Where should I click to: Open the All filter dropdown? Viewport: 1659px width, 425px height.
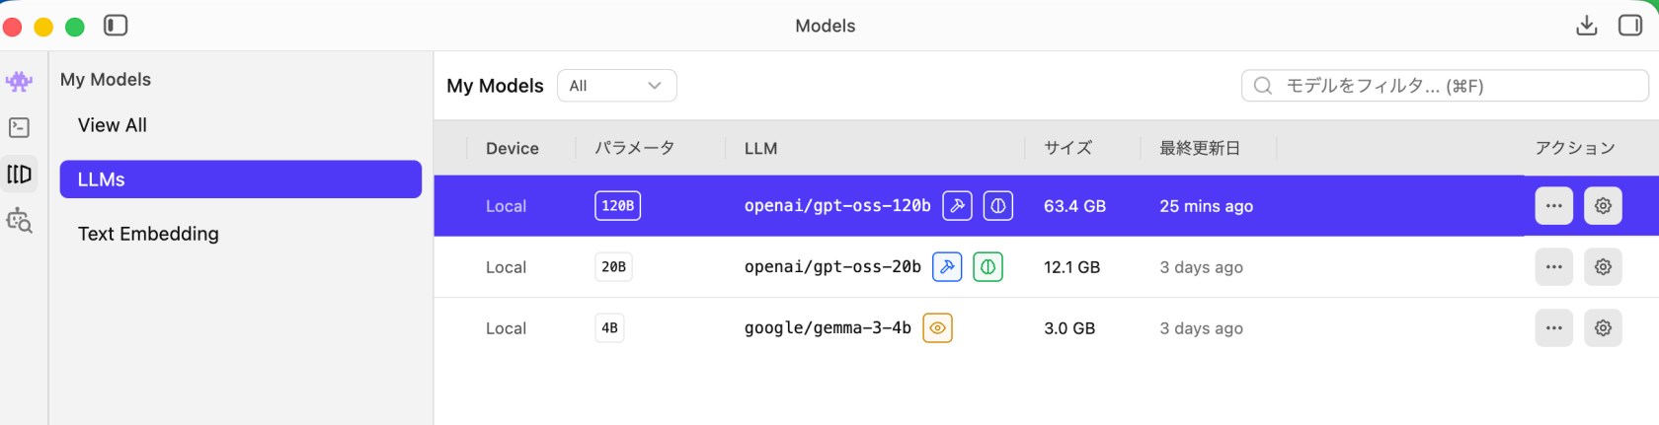(616, 86)
